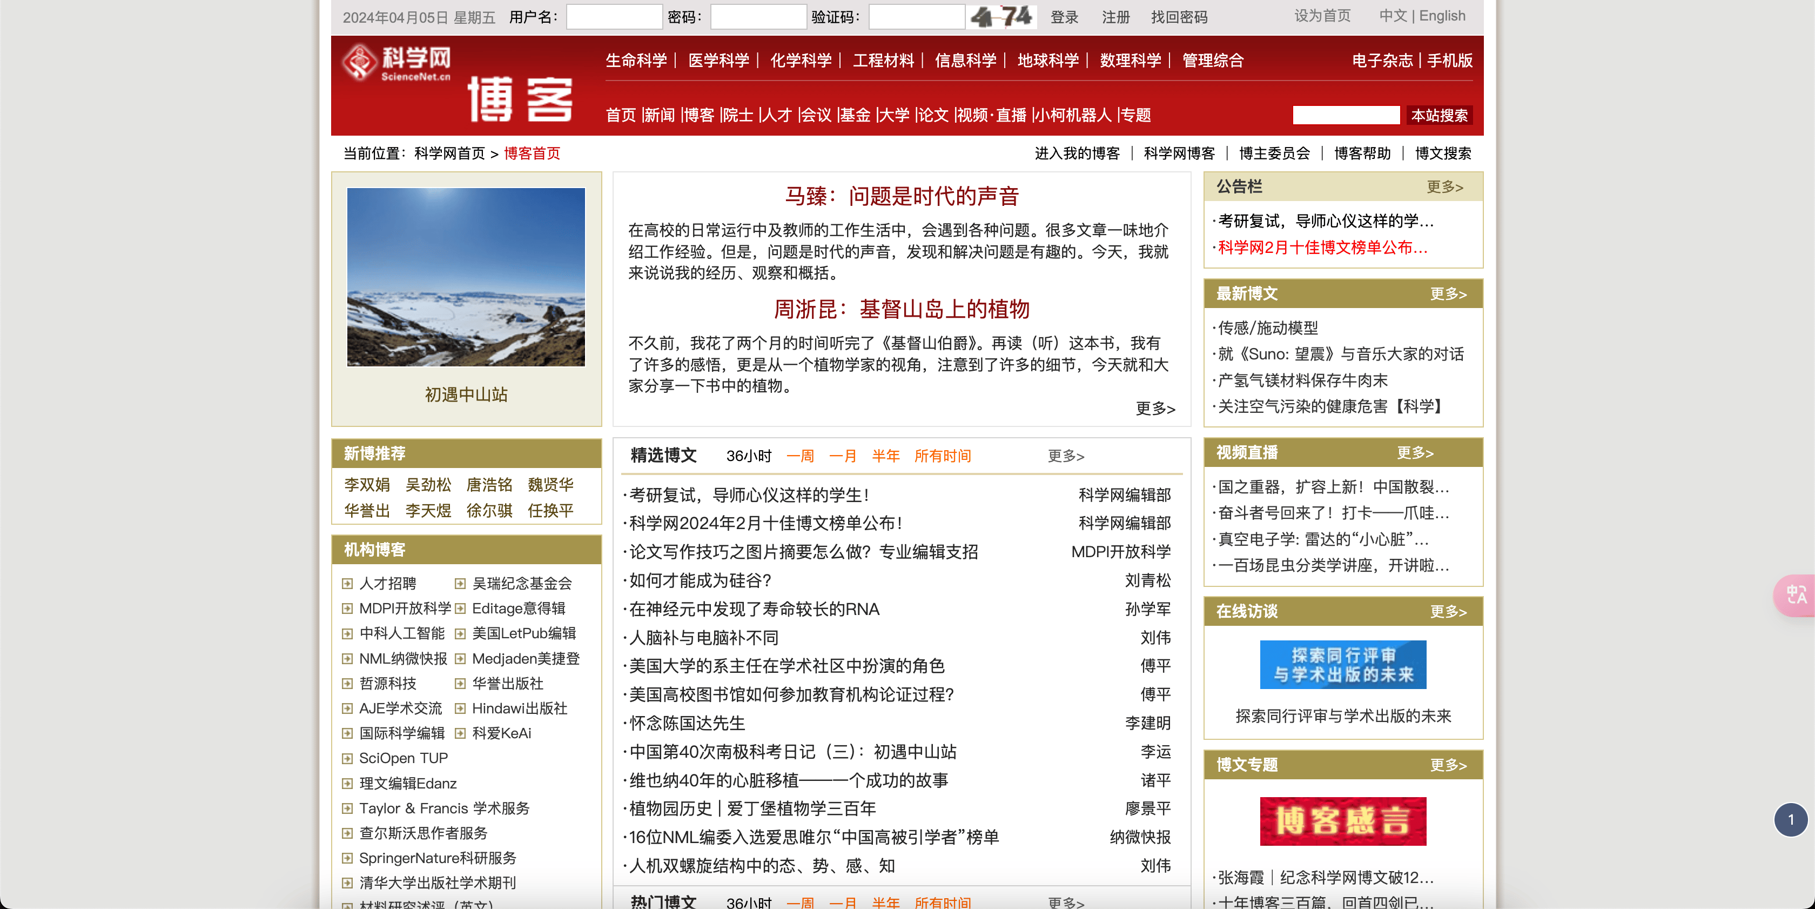The height and width of the screenshot is (909, 1815).
Task: Click the page indicator bubble showing 1
Action: pos(1792,819)
